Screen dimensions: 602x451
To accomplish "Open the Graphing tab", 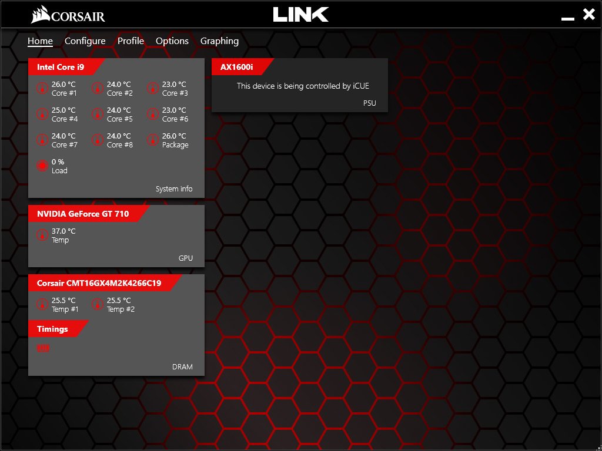I will pos(219,41).
